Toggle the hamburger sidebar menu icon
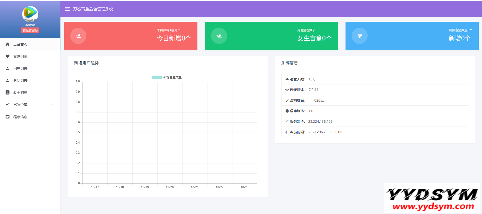 click(67, 9)
